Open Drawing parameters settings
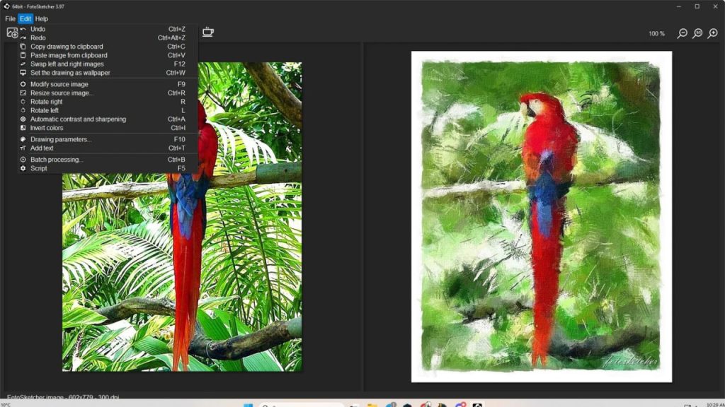The width and height of the screenshot is (725, 407). coord(60,139)
